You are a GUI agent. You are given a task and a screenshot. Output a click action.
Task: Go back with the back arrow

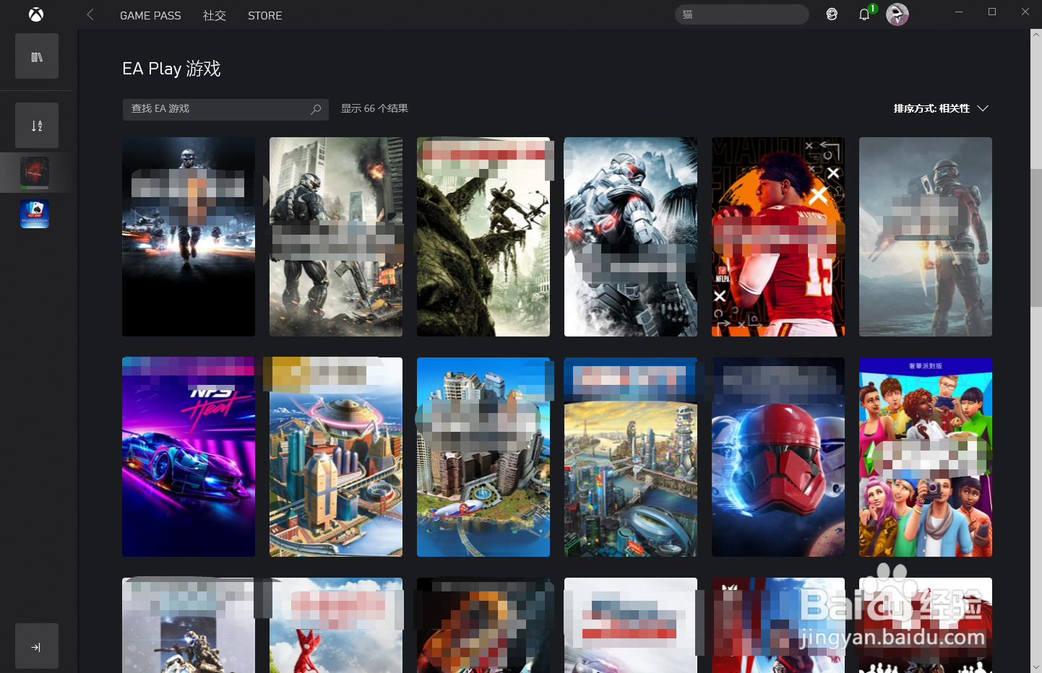click(90, 14)
